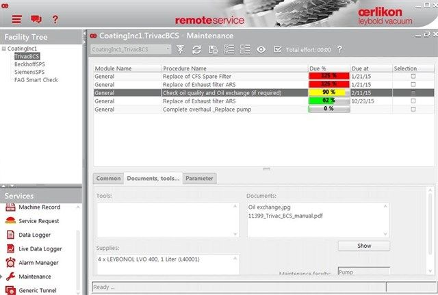The height and width of the screenshot is (295, 438).
Task: Sort by Module Name column header
Action: [x=128, y=68]
